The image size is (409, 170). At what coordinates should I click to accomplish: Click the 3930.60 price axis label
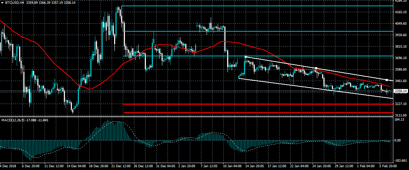[401, 35]
